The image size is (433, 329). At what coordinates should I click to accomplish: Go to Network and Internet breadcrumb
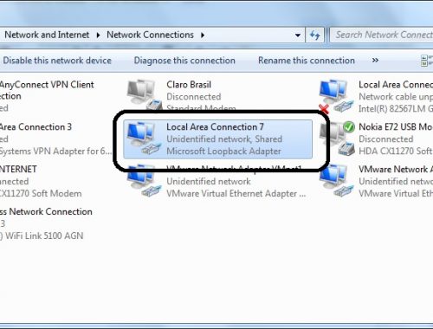coord(47,35)
